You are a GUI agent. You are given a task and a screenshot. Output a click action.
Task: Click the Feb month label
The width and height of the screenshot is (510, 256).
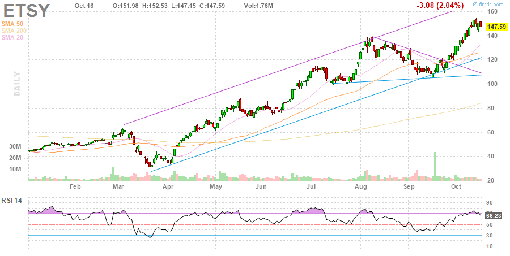[75, 187]
